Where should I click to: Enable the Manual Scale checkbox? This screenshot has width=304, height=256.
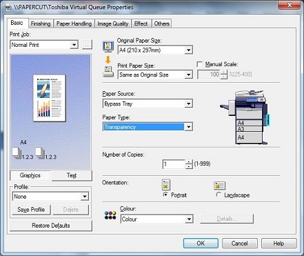(x=200, y=64)
